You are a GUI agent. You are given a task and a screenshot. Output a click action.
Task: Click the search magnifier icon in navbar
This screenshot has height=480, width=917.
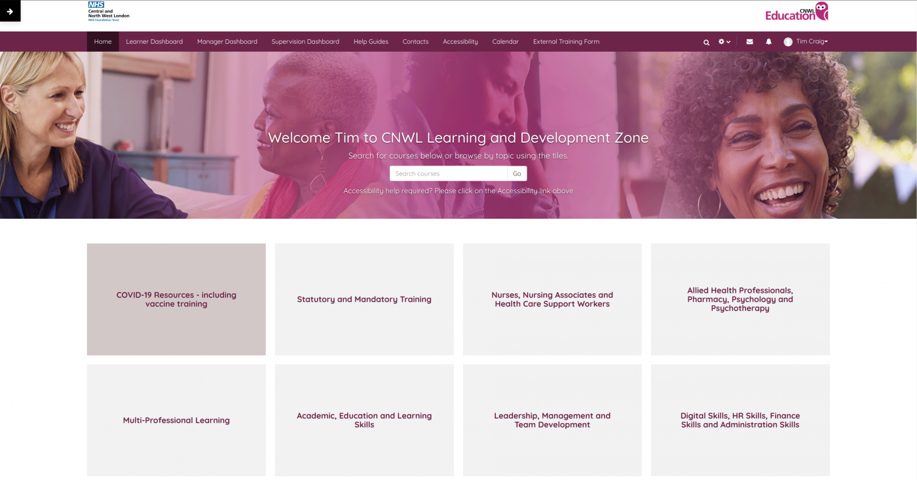coord(706,42)
